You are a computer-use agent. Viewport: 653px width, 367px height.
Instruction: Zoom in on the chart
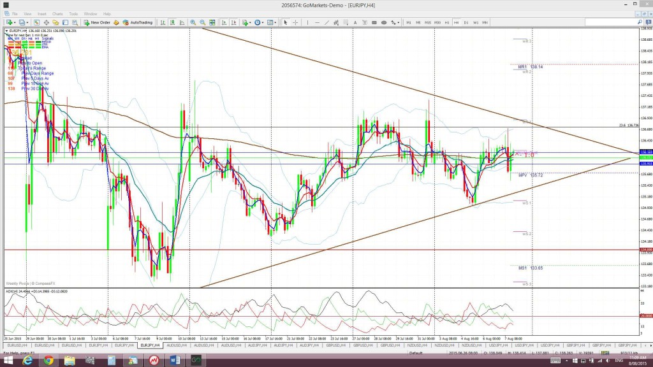point(193,22)
